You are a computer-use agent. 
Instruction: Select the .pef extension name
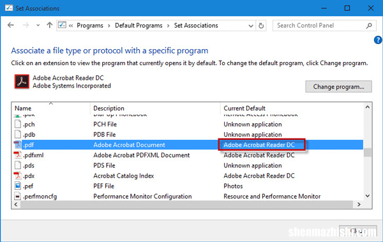pyautogui.click(x=28, y=186)
